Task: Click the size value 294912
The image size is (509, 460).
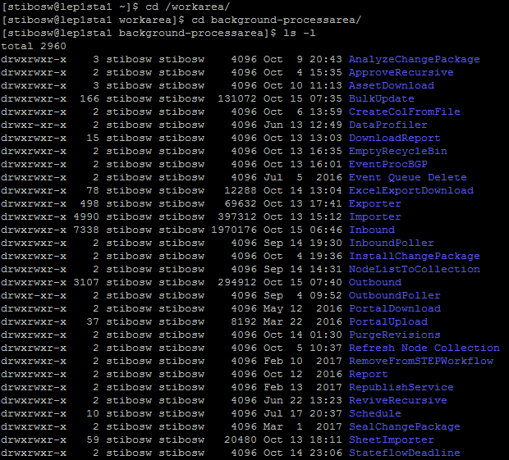Action: (237, 283)
